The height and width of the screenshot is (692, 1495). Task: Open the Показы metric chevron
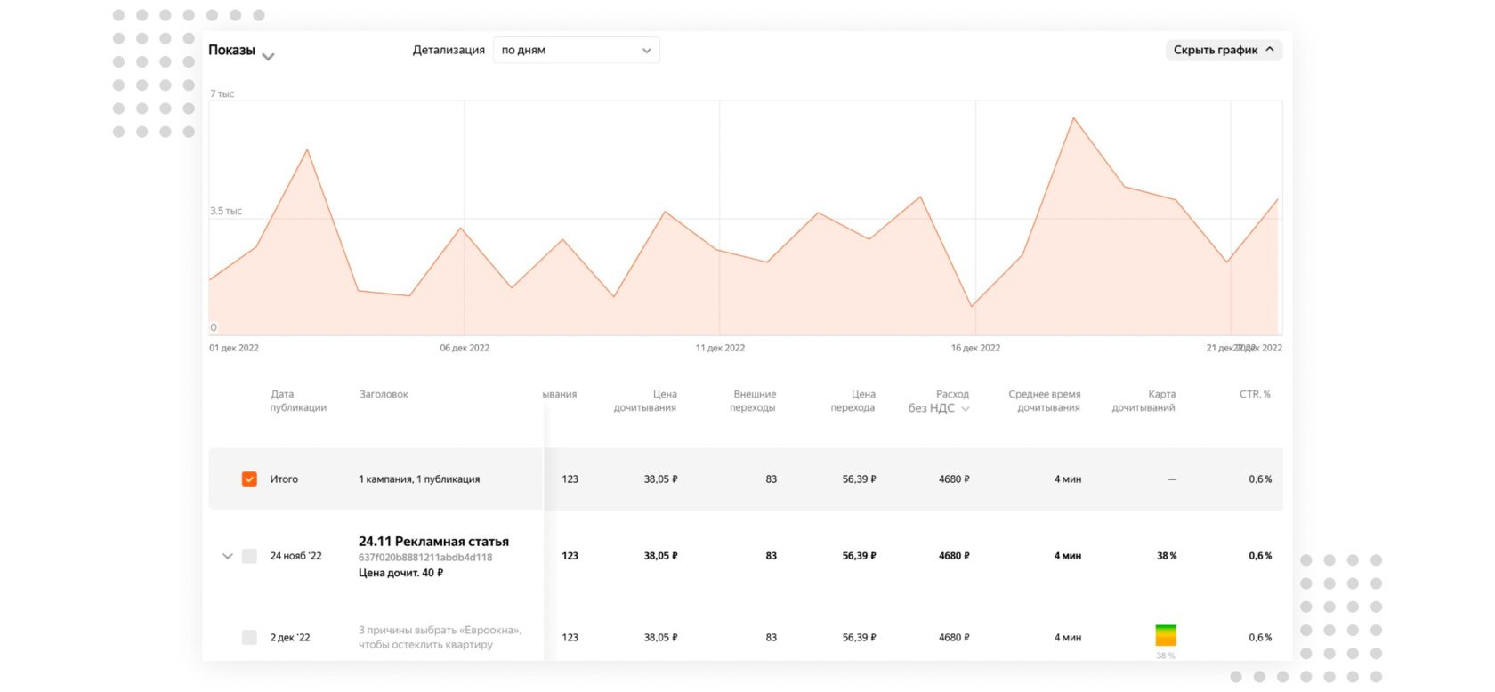(268, 57)
